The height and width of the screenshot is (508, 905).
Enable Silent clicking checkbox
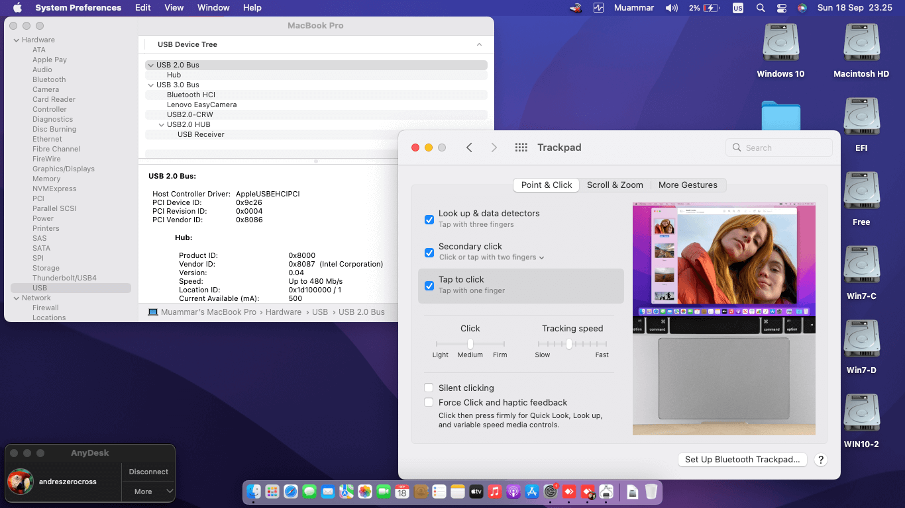(429, 388)
